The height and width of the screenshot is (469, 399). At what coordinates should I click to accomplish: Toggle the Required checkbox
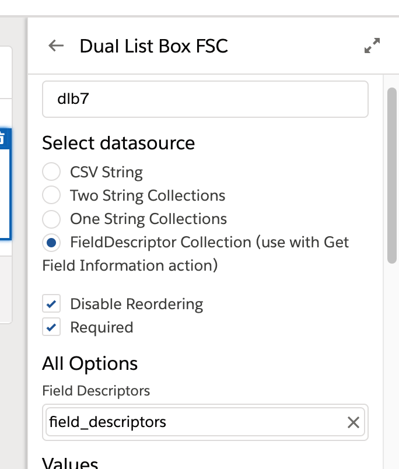51,327
